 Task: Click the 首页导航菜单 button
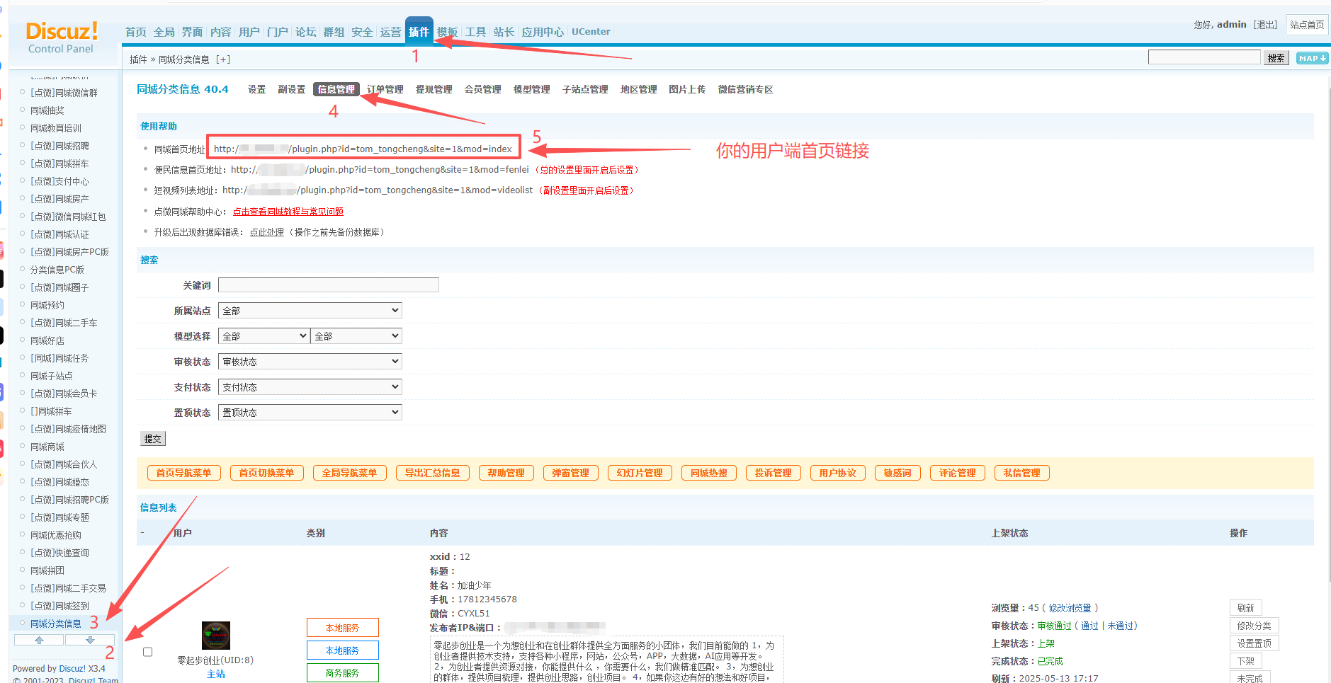pyautogui.click(x=183, y=473)
